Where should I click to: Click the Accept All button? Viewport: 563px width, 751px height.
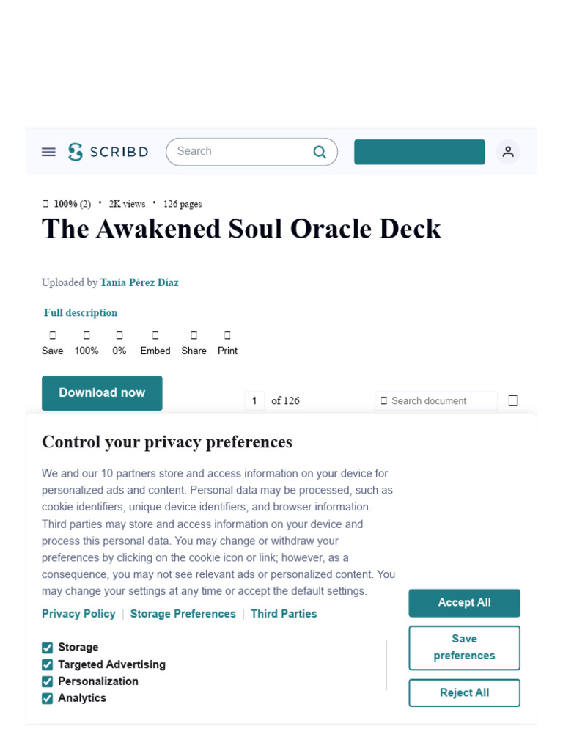(x=464, y=603)
